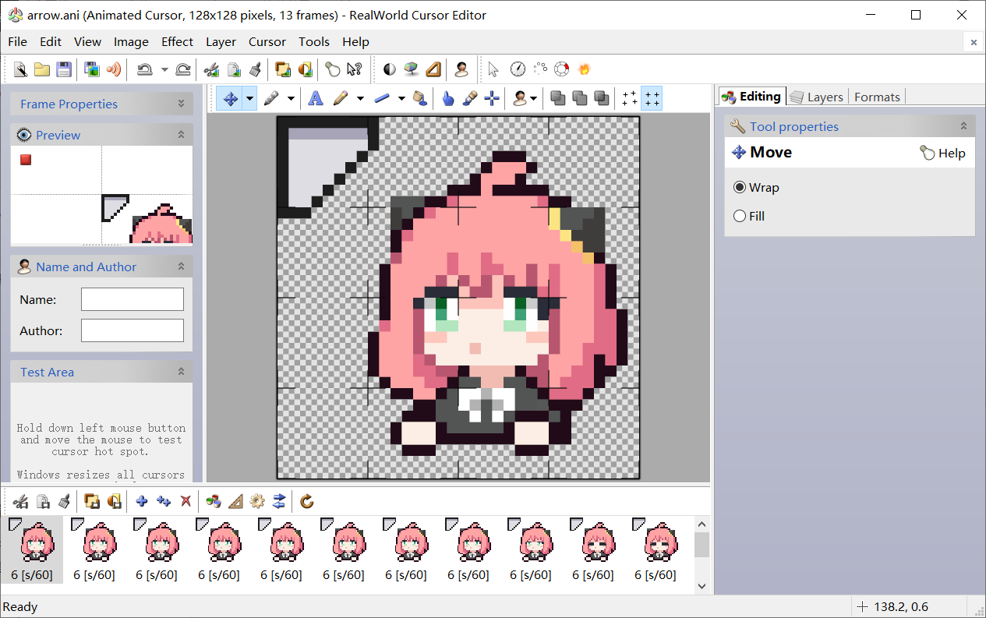The height and width of the screenshot is (618, 986).
Task: Open the Undo history dropdown arrow
Action: [x=164, y=69]
